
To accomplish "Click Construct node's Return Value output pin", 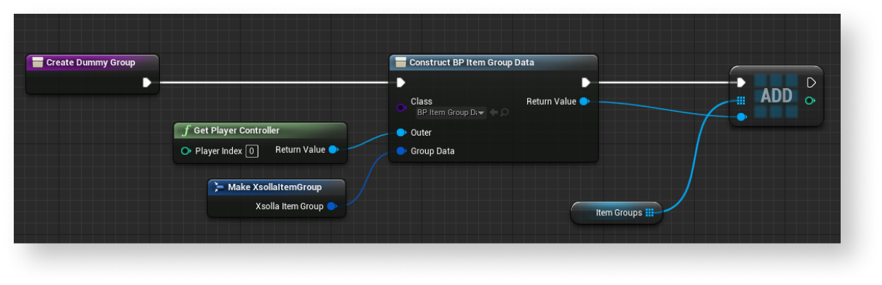I will point(584,102).
